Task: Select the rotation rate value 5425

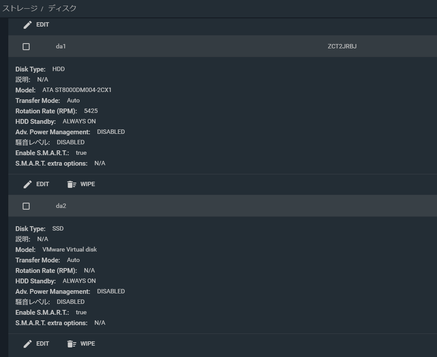Action: pos(91,111)
